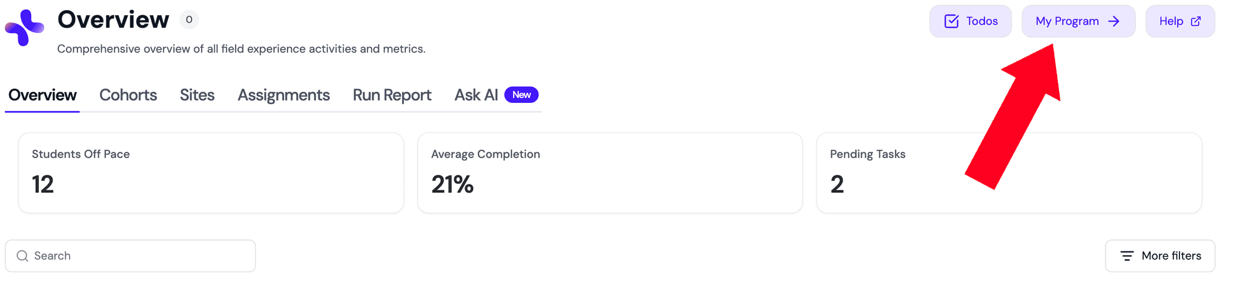The width and height of the screenshot is (1240, 289).
Task: Click the Average Completion card
Action: click(610, 173)
